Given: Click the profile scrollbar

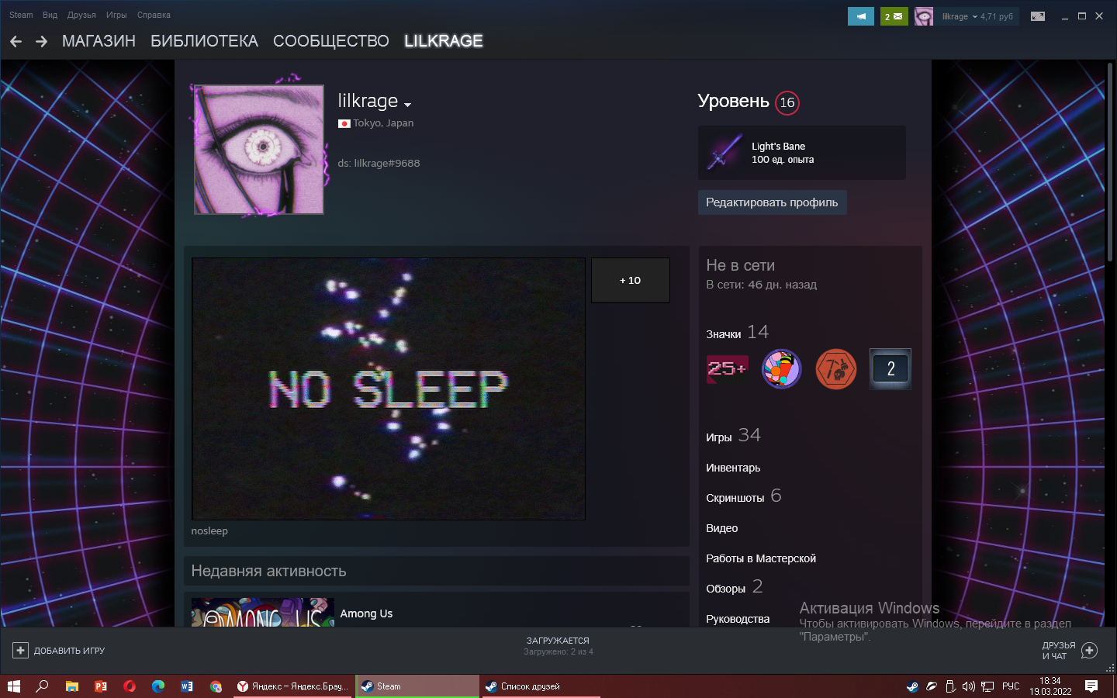Looking at the screenshot, I should [1109, 163].
